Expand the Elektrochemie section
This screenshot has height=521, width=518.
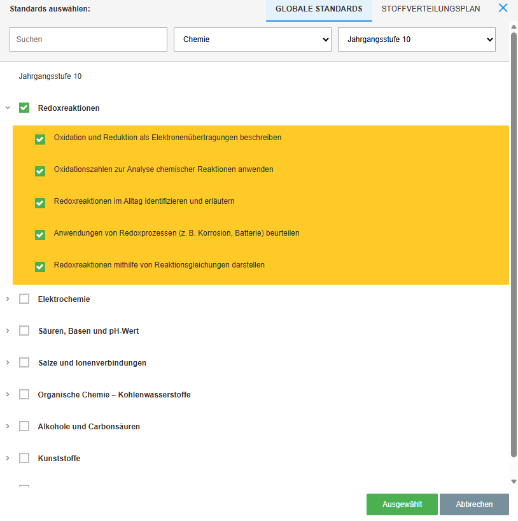coord(8,299)
